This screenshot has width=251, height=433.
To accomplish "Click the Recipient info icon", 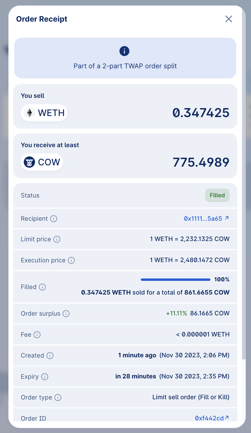I will tap(54, 219).
